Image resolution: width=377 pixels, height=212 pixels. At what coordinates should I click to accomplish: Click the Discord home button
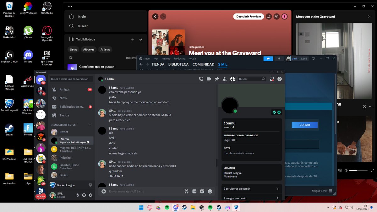(41, 80)
